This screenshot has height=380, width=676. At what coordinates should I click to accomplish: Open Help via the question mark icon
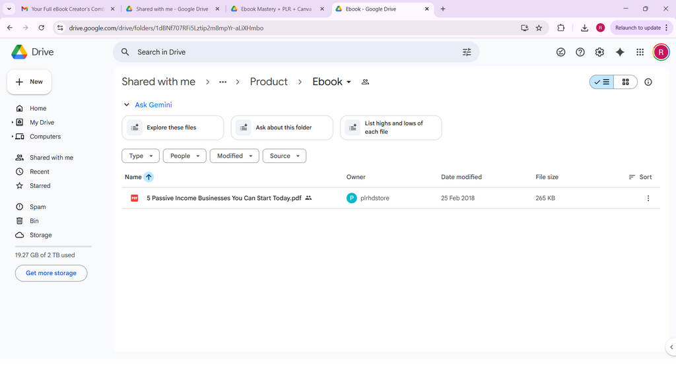(x=580, y=51)
